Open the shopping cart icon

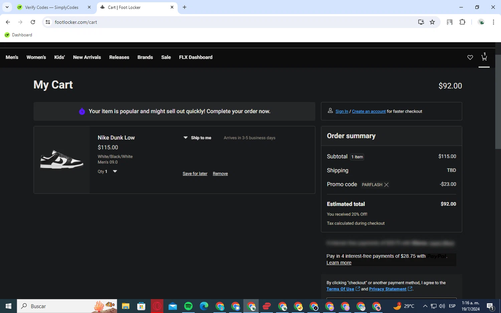click(484, 57)
